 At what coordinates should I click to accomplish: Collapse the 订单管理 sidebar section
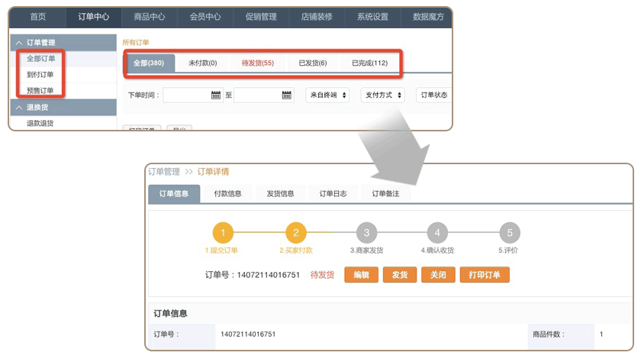tap(18, 43)
